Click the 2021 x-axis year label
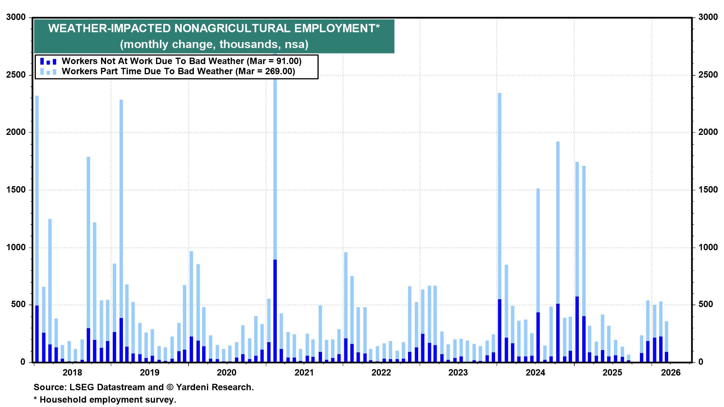The height and width of the screenshot is (407, 724). click(x=304, y=373)
